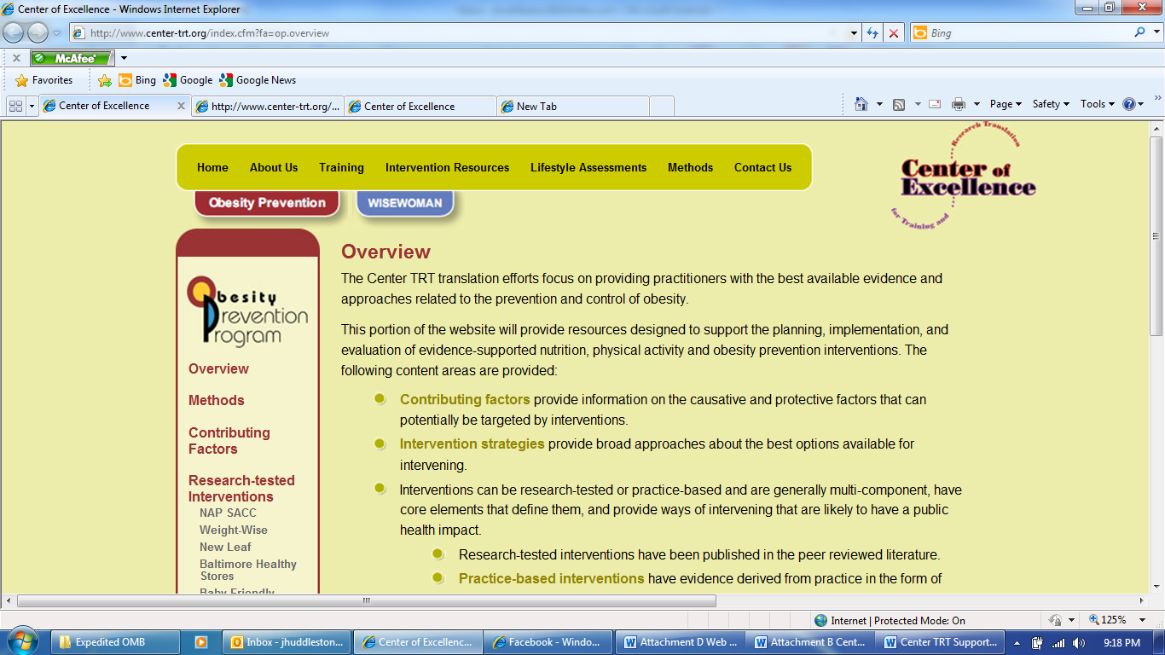Open the Bing favorites bar shortcut
The width and height of the screenshot is (1165, 655).
point(137,80)
